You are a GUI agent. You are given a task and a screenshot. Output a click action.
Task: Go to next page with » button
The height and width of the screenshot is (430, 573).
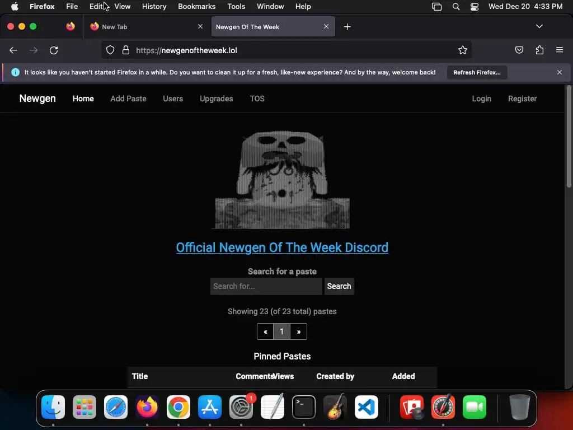click(299, 331)
